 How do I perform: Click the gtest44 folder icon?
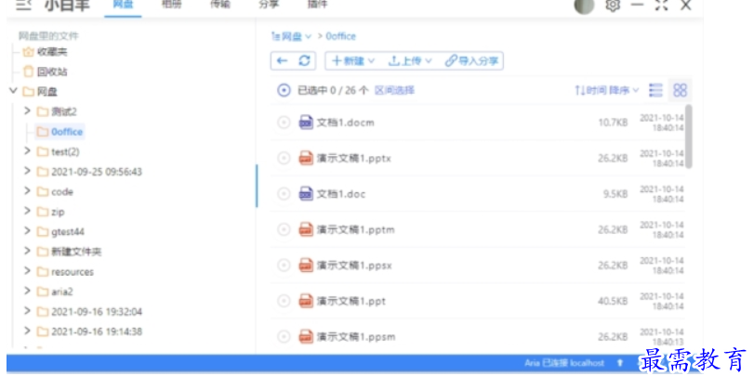pos(43,232)
